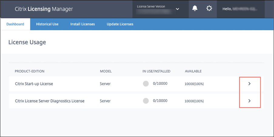Image resolution: width=274 pixels, height=137 pixels.
Task: Expand the Citrix Start-up License row chevron
Action: point(249,84)
